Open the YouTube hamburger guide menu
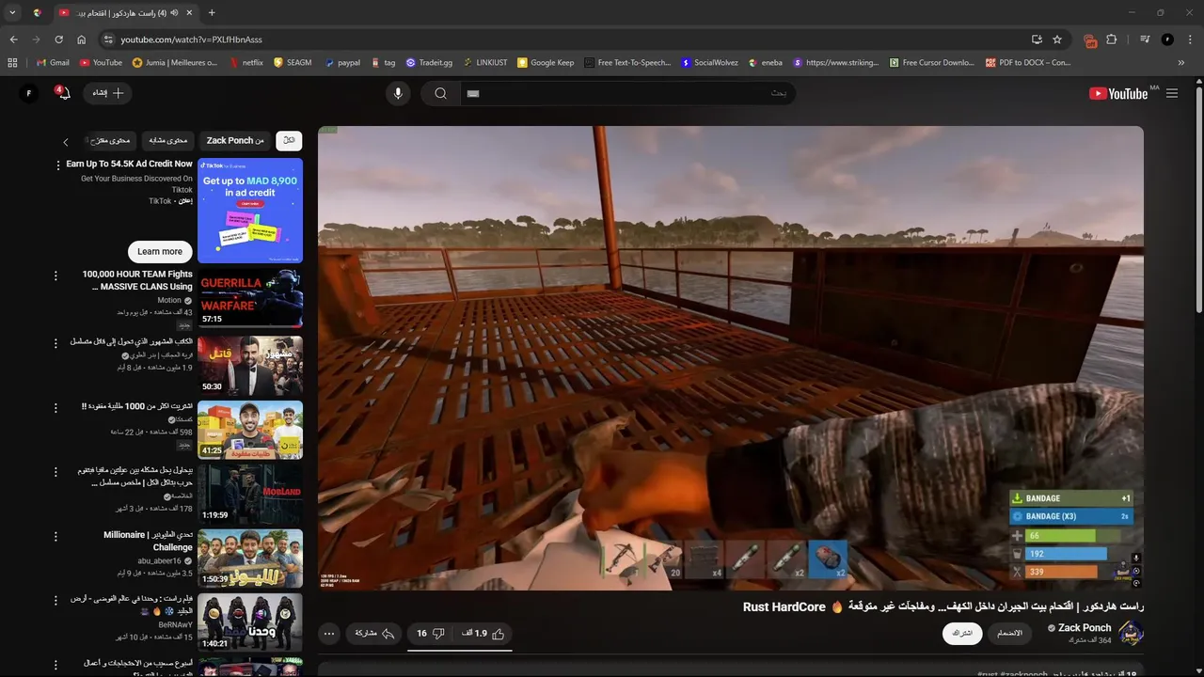1204x677 pixels. [1172, 93]
